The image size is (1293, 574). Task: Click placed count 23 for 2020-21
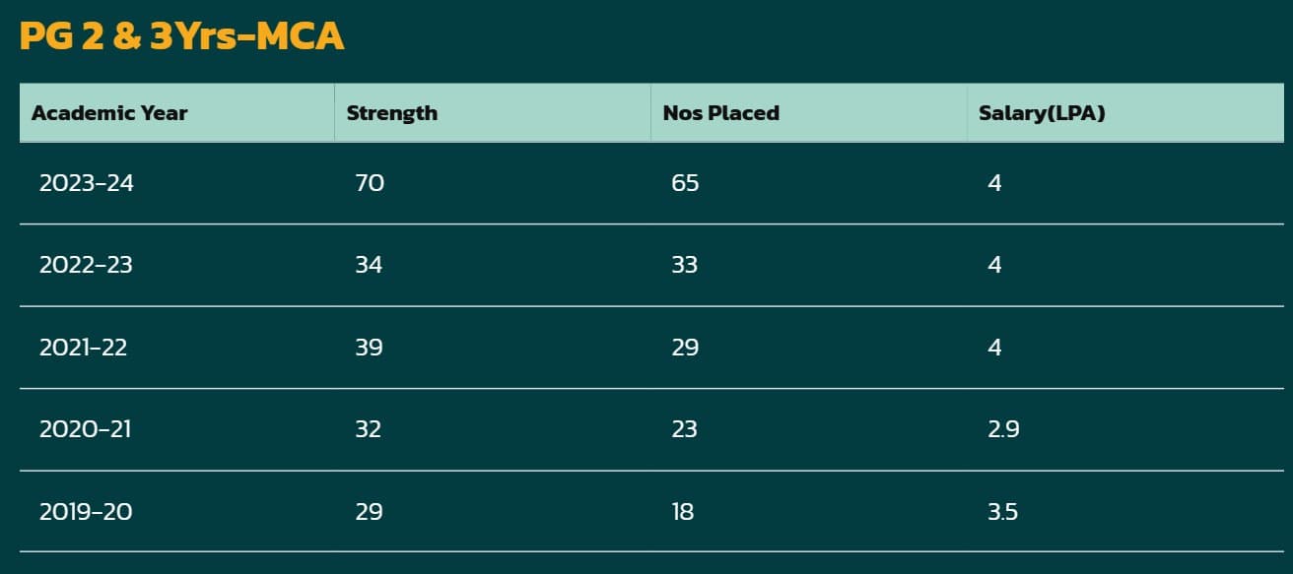point(684,429)
